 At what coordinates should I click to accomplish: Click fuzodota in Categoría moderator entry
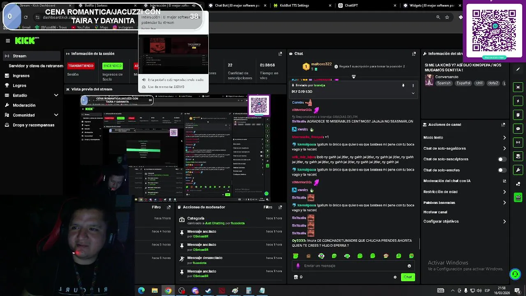click(238, 223)
